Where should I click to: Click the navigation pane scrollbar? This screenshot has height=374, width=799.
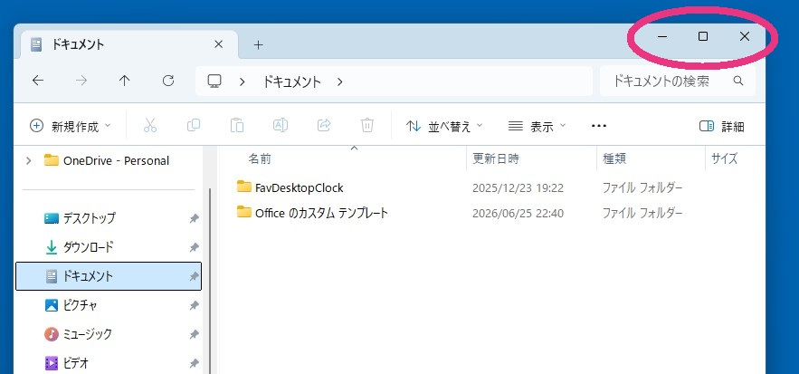click(x=211, y=281)
